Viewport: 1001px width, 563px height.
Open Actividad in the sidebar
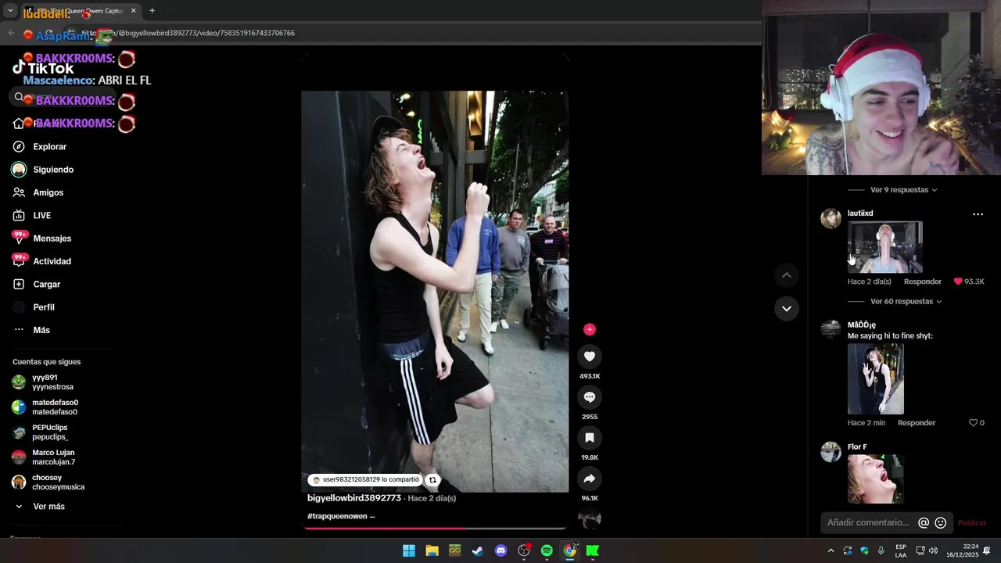52,261
